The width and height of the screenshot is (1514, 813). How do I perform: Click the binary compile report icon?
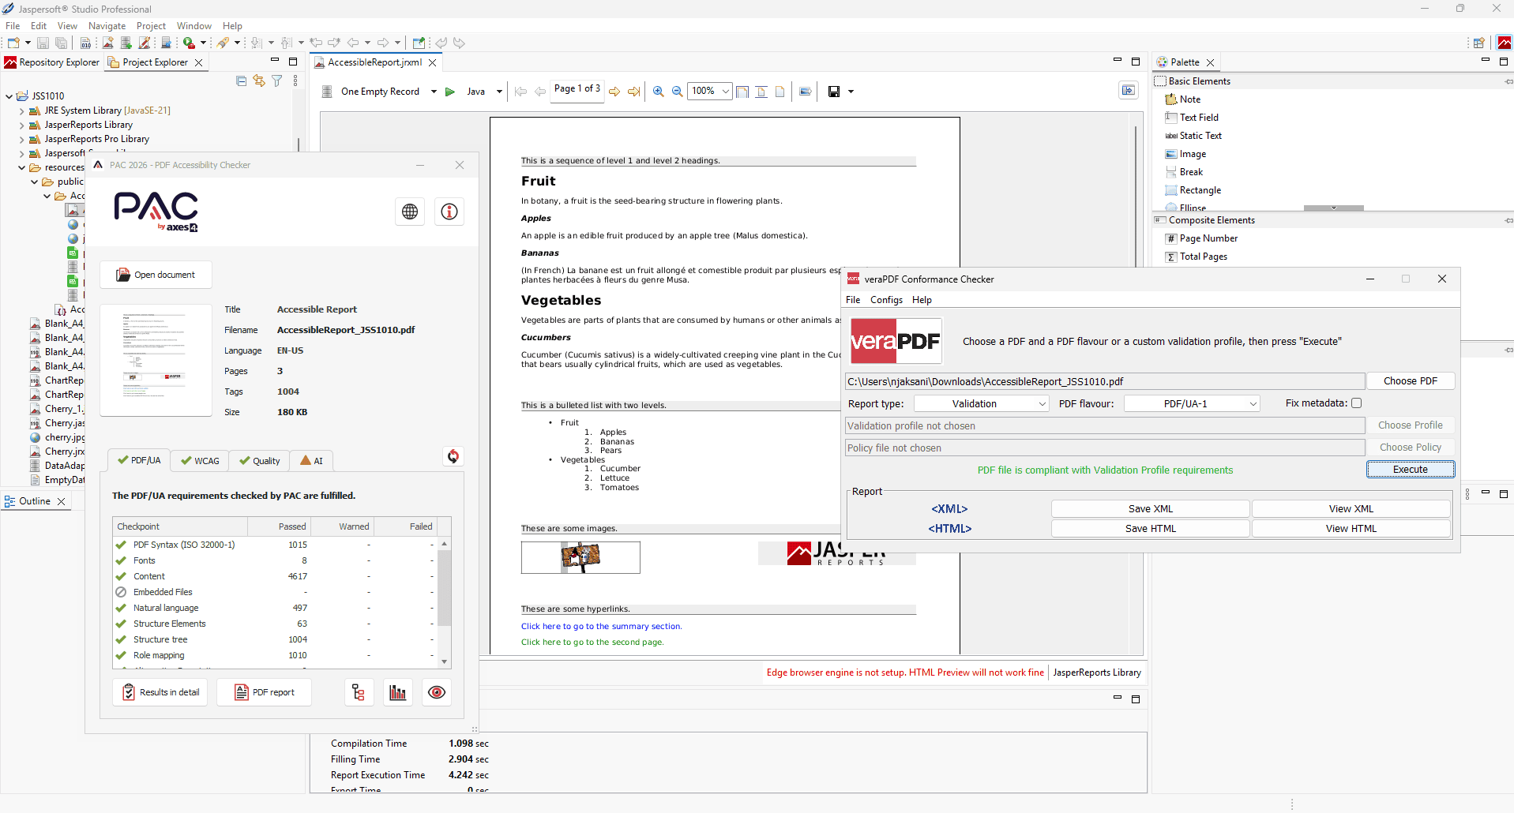tap(85, 43)
